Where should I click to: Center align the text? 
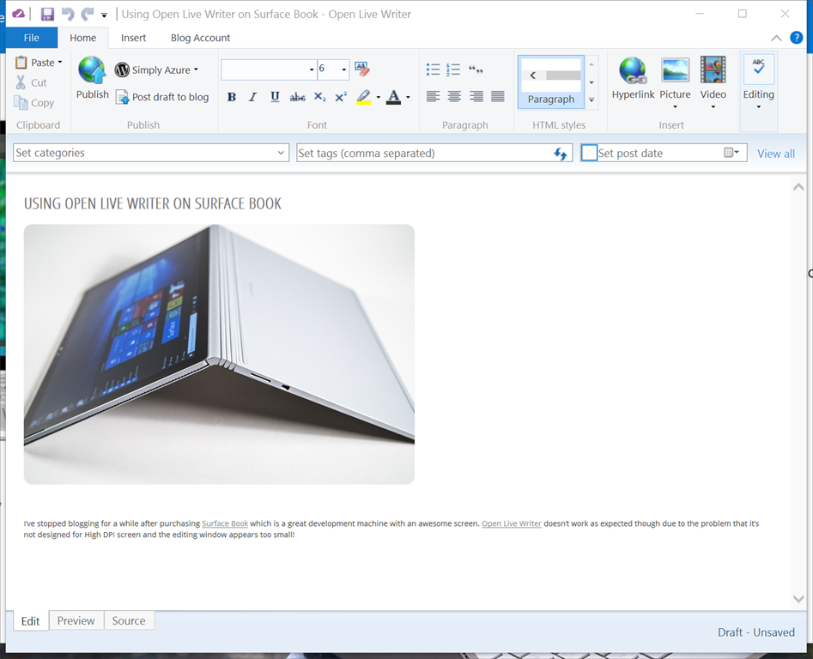pos(454,96)
